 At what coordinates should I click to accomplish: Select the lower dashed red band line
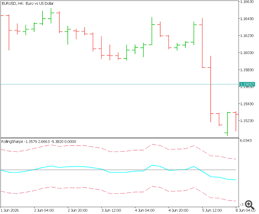118,194
